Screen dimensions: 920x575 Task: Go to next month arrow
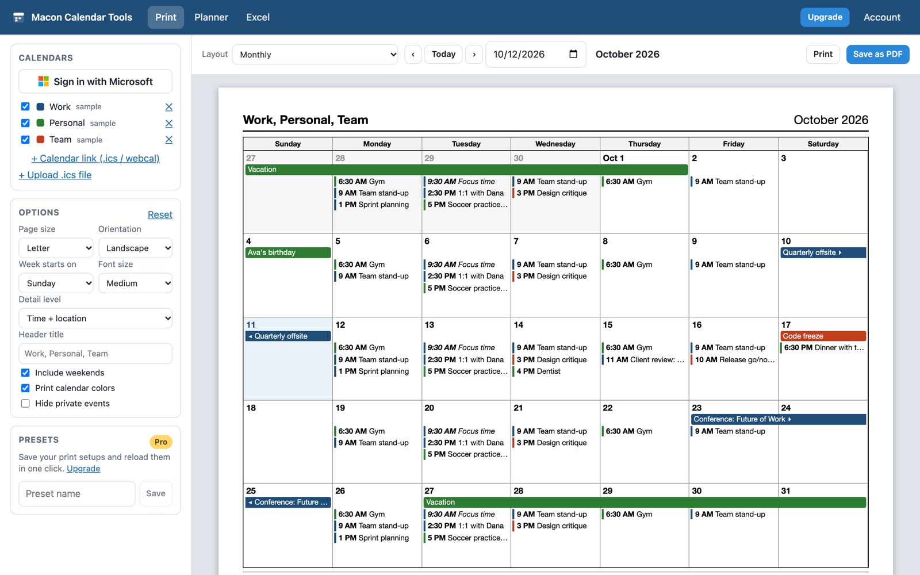pos(474,55)
